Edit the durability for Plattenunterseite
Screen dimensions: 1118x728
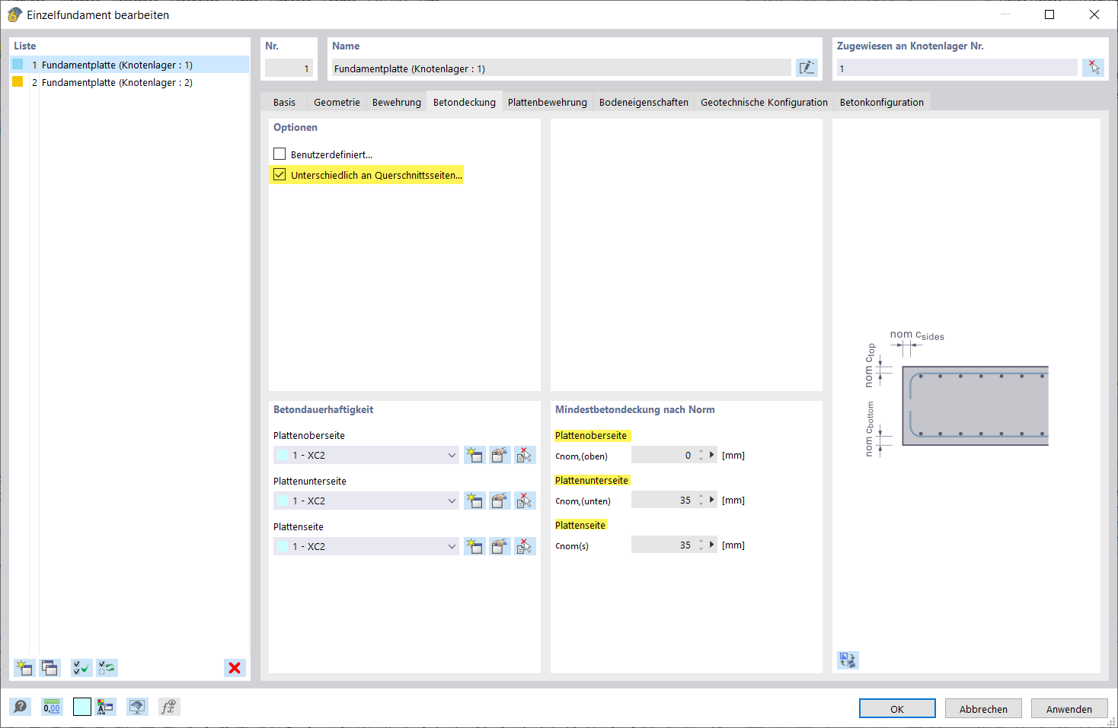coord(500,501)
